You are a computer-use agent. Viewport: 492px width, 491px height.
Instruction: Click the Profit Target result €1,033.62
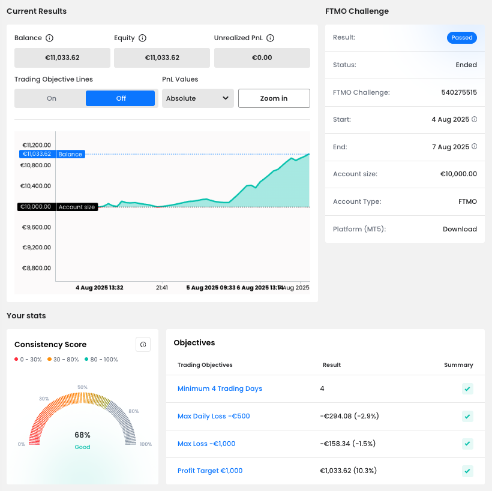tap(348, 471)
